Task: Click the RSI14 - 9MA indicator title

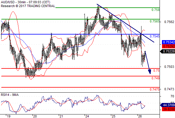Action: pos(10,95)
